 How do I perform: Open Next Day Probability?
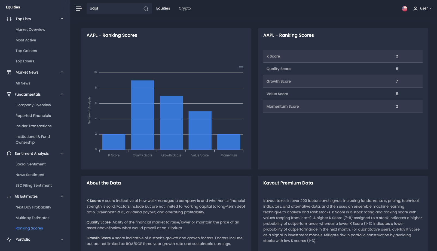pos(33,207)
